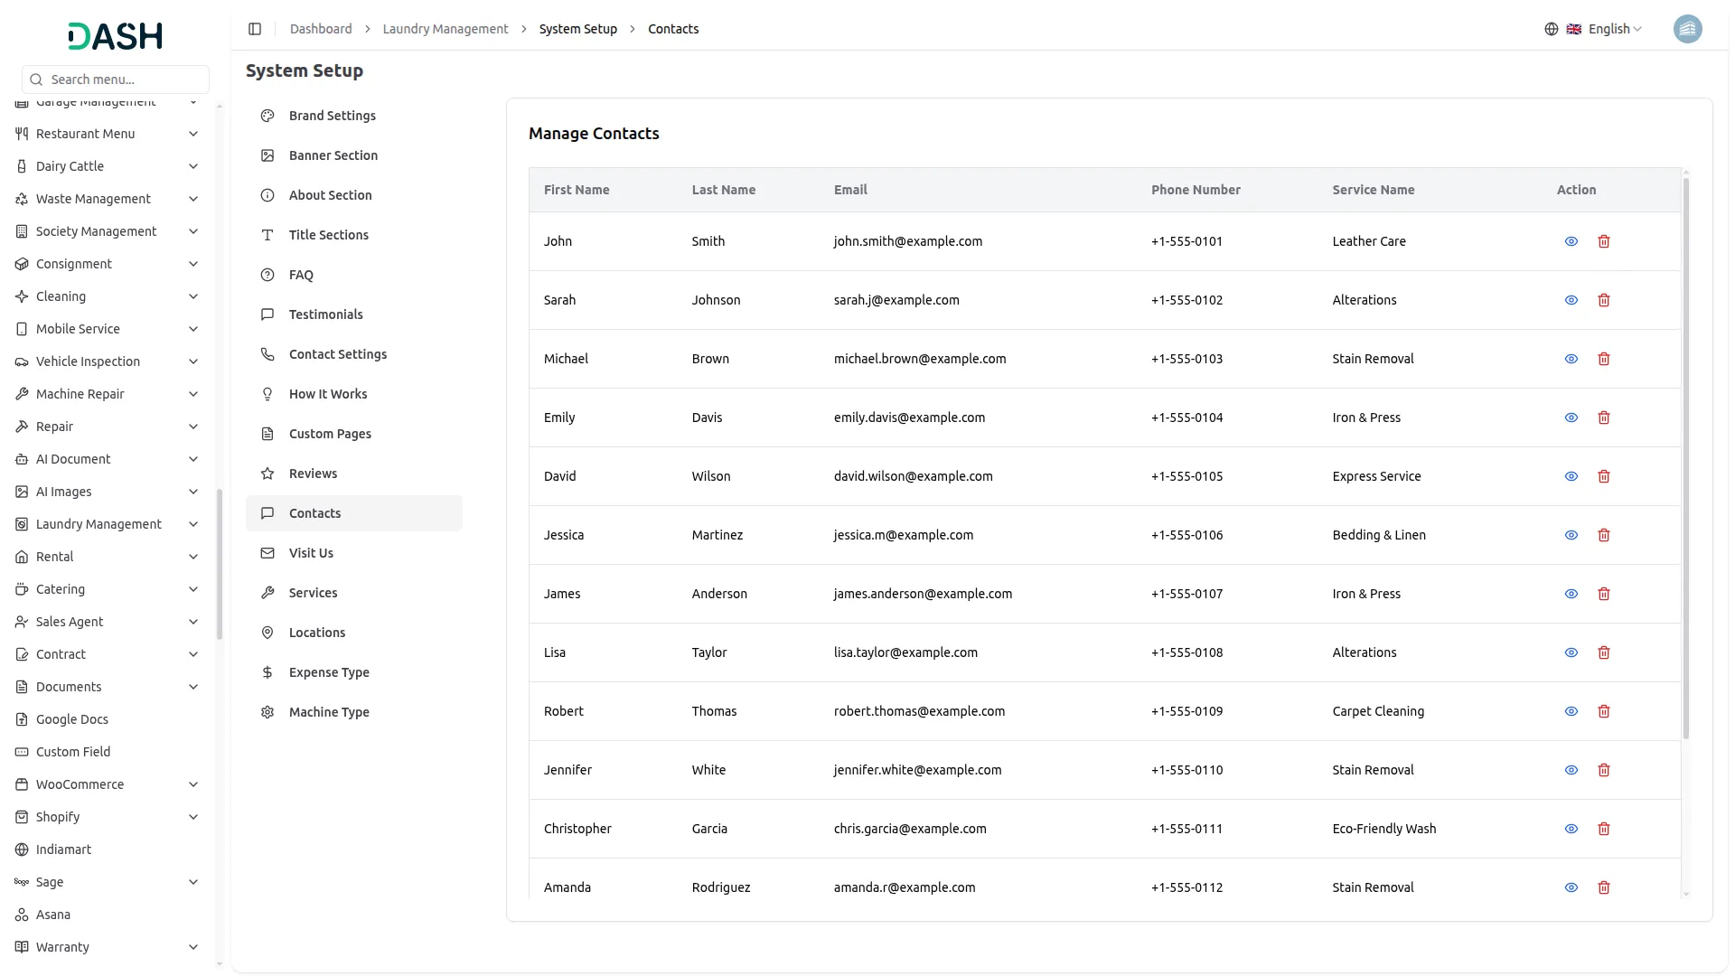
Task: Open the English language dropdown
Action: click(1604, 29)
